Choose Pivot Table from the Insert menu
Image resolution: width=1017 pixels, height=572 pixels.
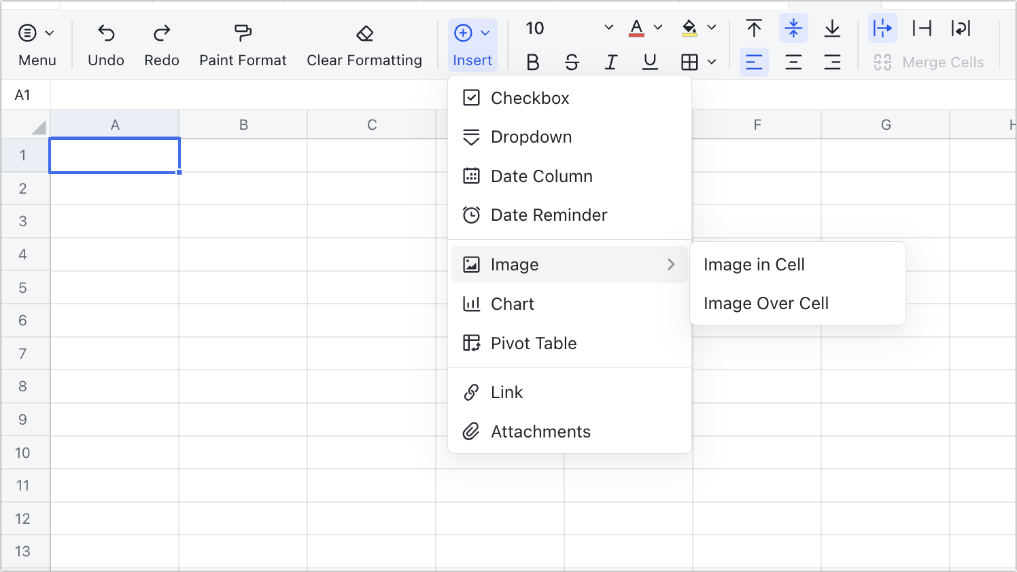[x=534, y=343]
